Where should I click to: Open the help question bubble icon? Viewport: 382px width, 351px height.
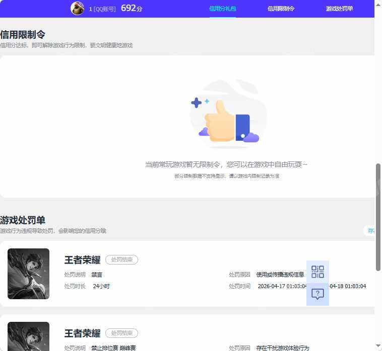pyautogui.click(x=317, y=294)
